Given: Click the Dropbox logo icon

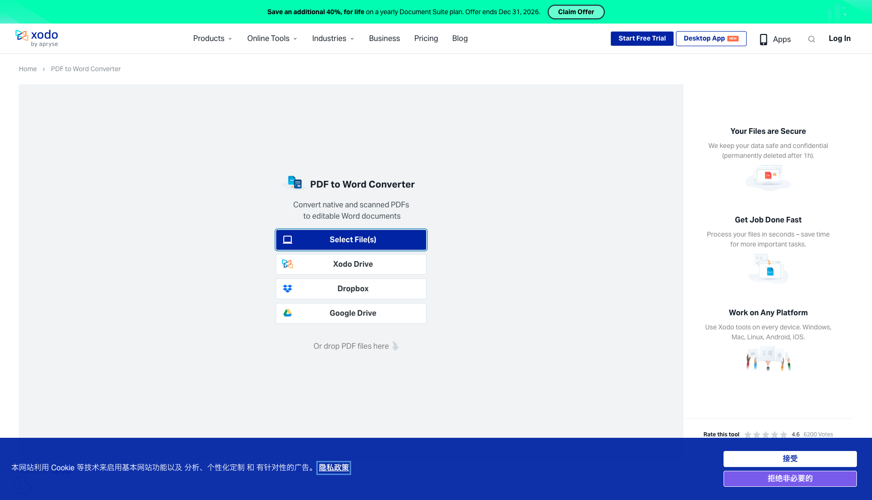Looking at the screenshot, I should pos(288,288).
